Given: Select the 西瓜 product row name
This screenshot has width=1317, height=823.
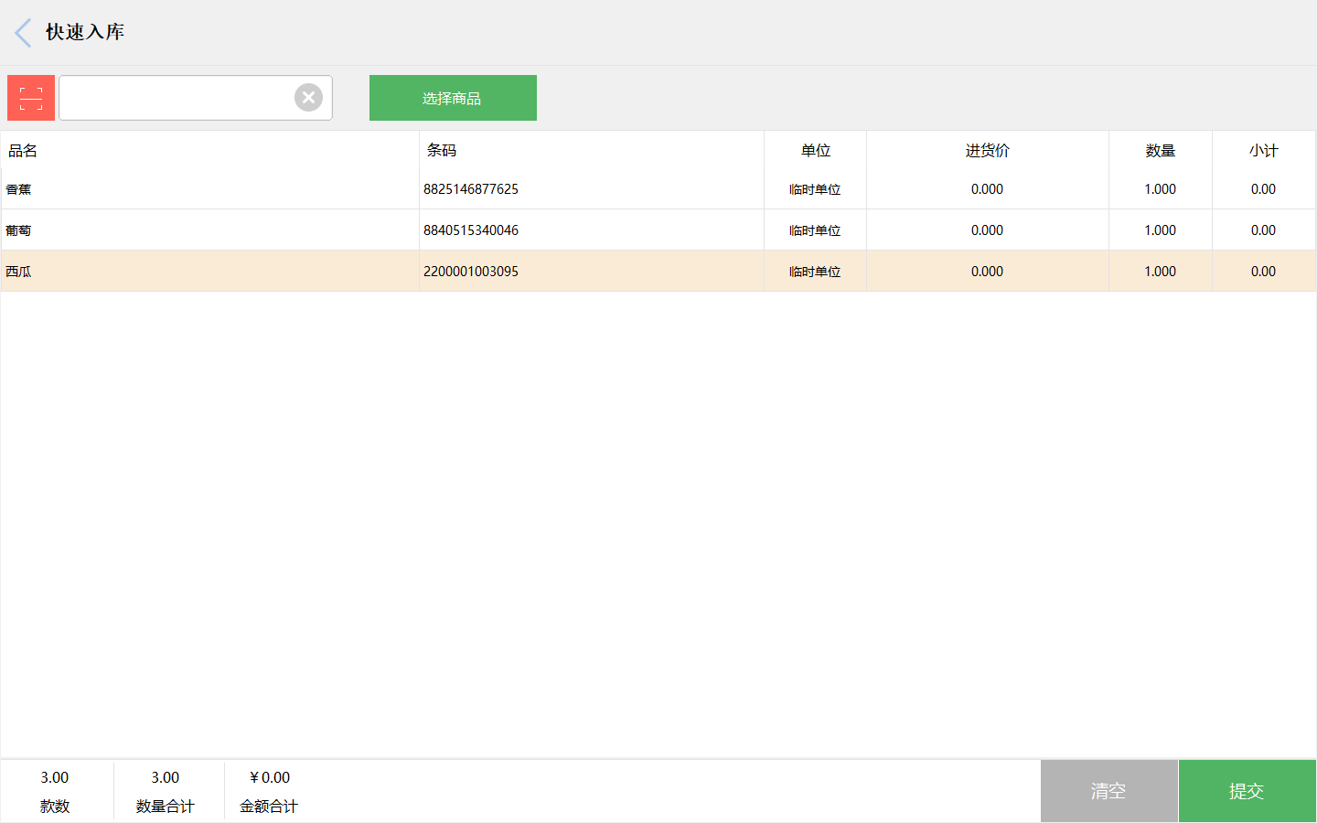Looking at the screenshot, I should point(18,272).
